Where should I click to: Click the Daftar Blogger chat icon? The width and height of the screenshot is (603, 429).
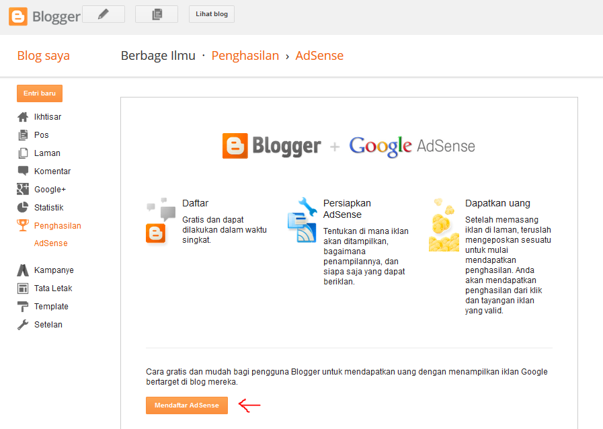point(161,221)
